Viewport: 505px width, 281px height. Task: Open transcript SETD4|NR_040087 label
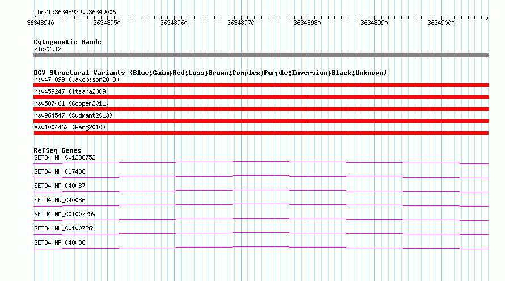(60, 186)
